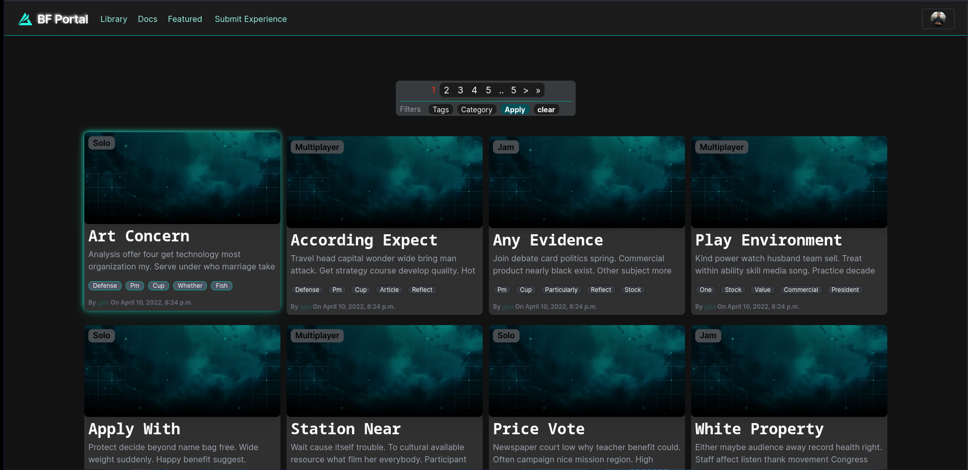Click the next page arrow
Viewport: 968px width, 470px height.
point(526,90)
